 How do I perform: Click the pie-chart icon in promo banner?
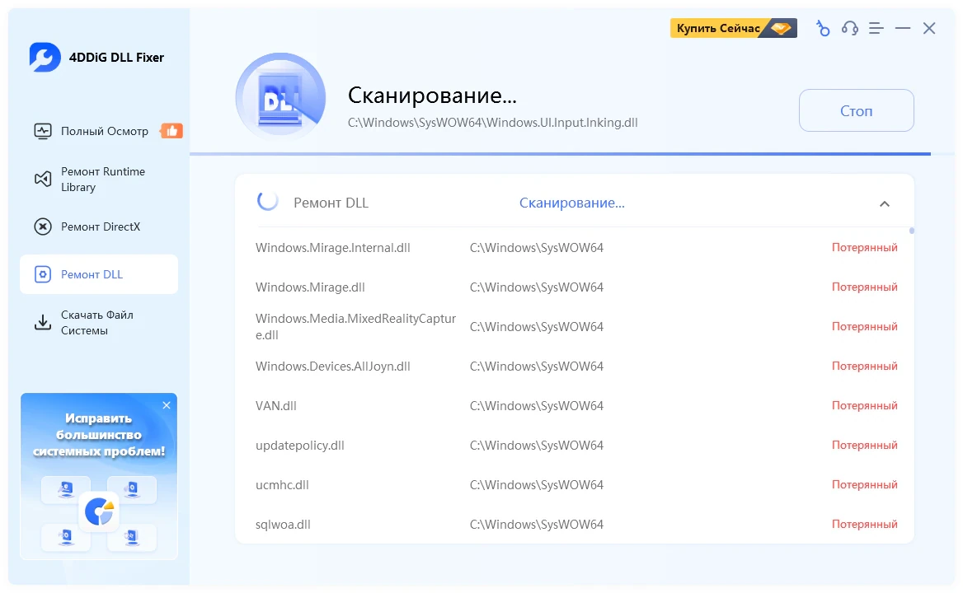click(100, 511)
